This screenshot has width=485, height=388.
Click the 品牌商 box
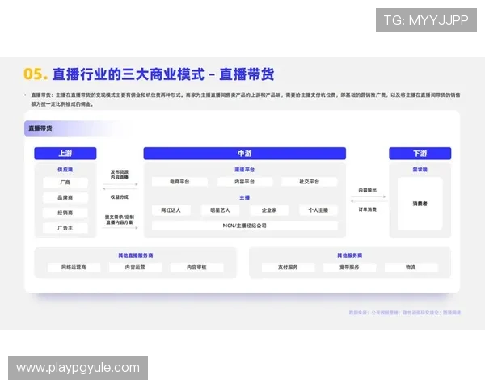point(65,197)
